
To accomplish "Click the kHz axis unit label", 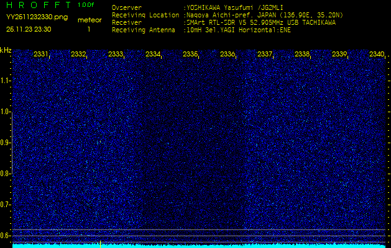I will pos(6,50).
